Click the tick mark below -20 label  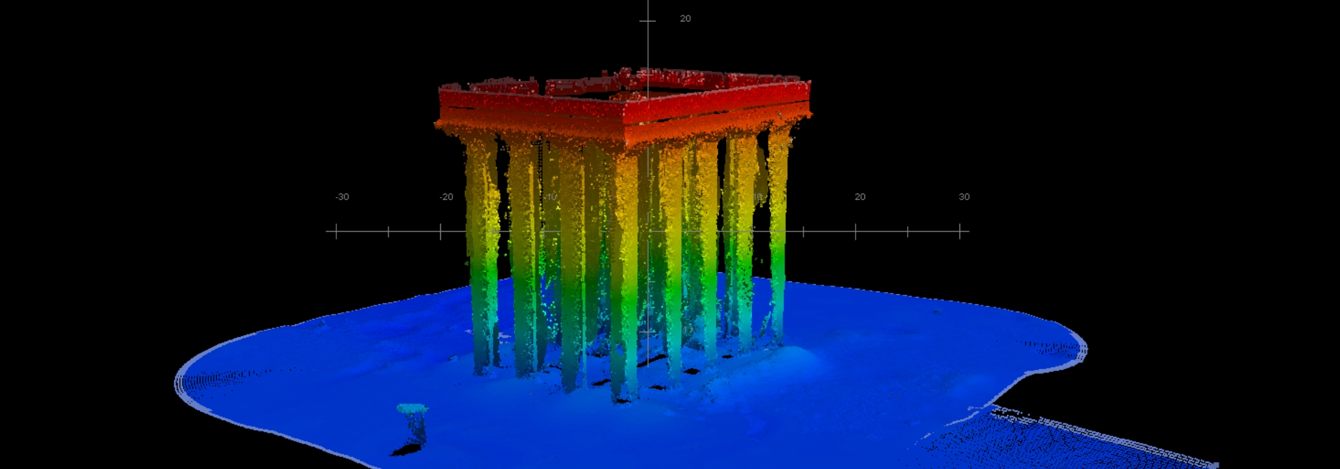click(x=440, y=232)
